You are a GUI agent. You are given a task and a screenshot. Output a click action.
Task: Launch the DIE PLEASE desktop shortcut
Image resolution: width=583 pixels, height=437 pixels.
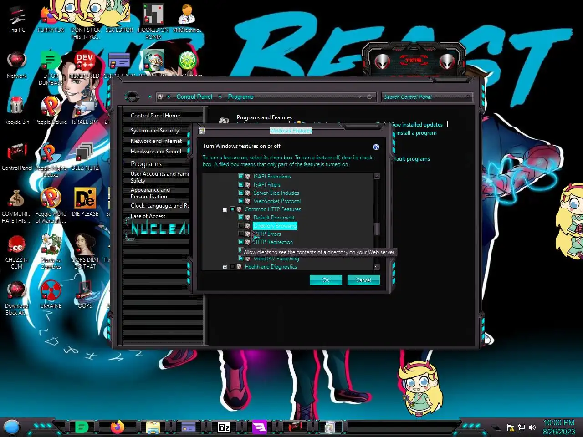point(85,203)
